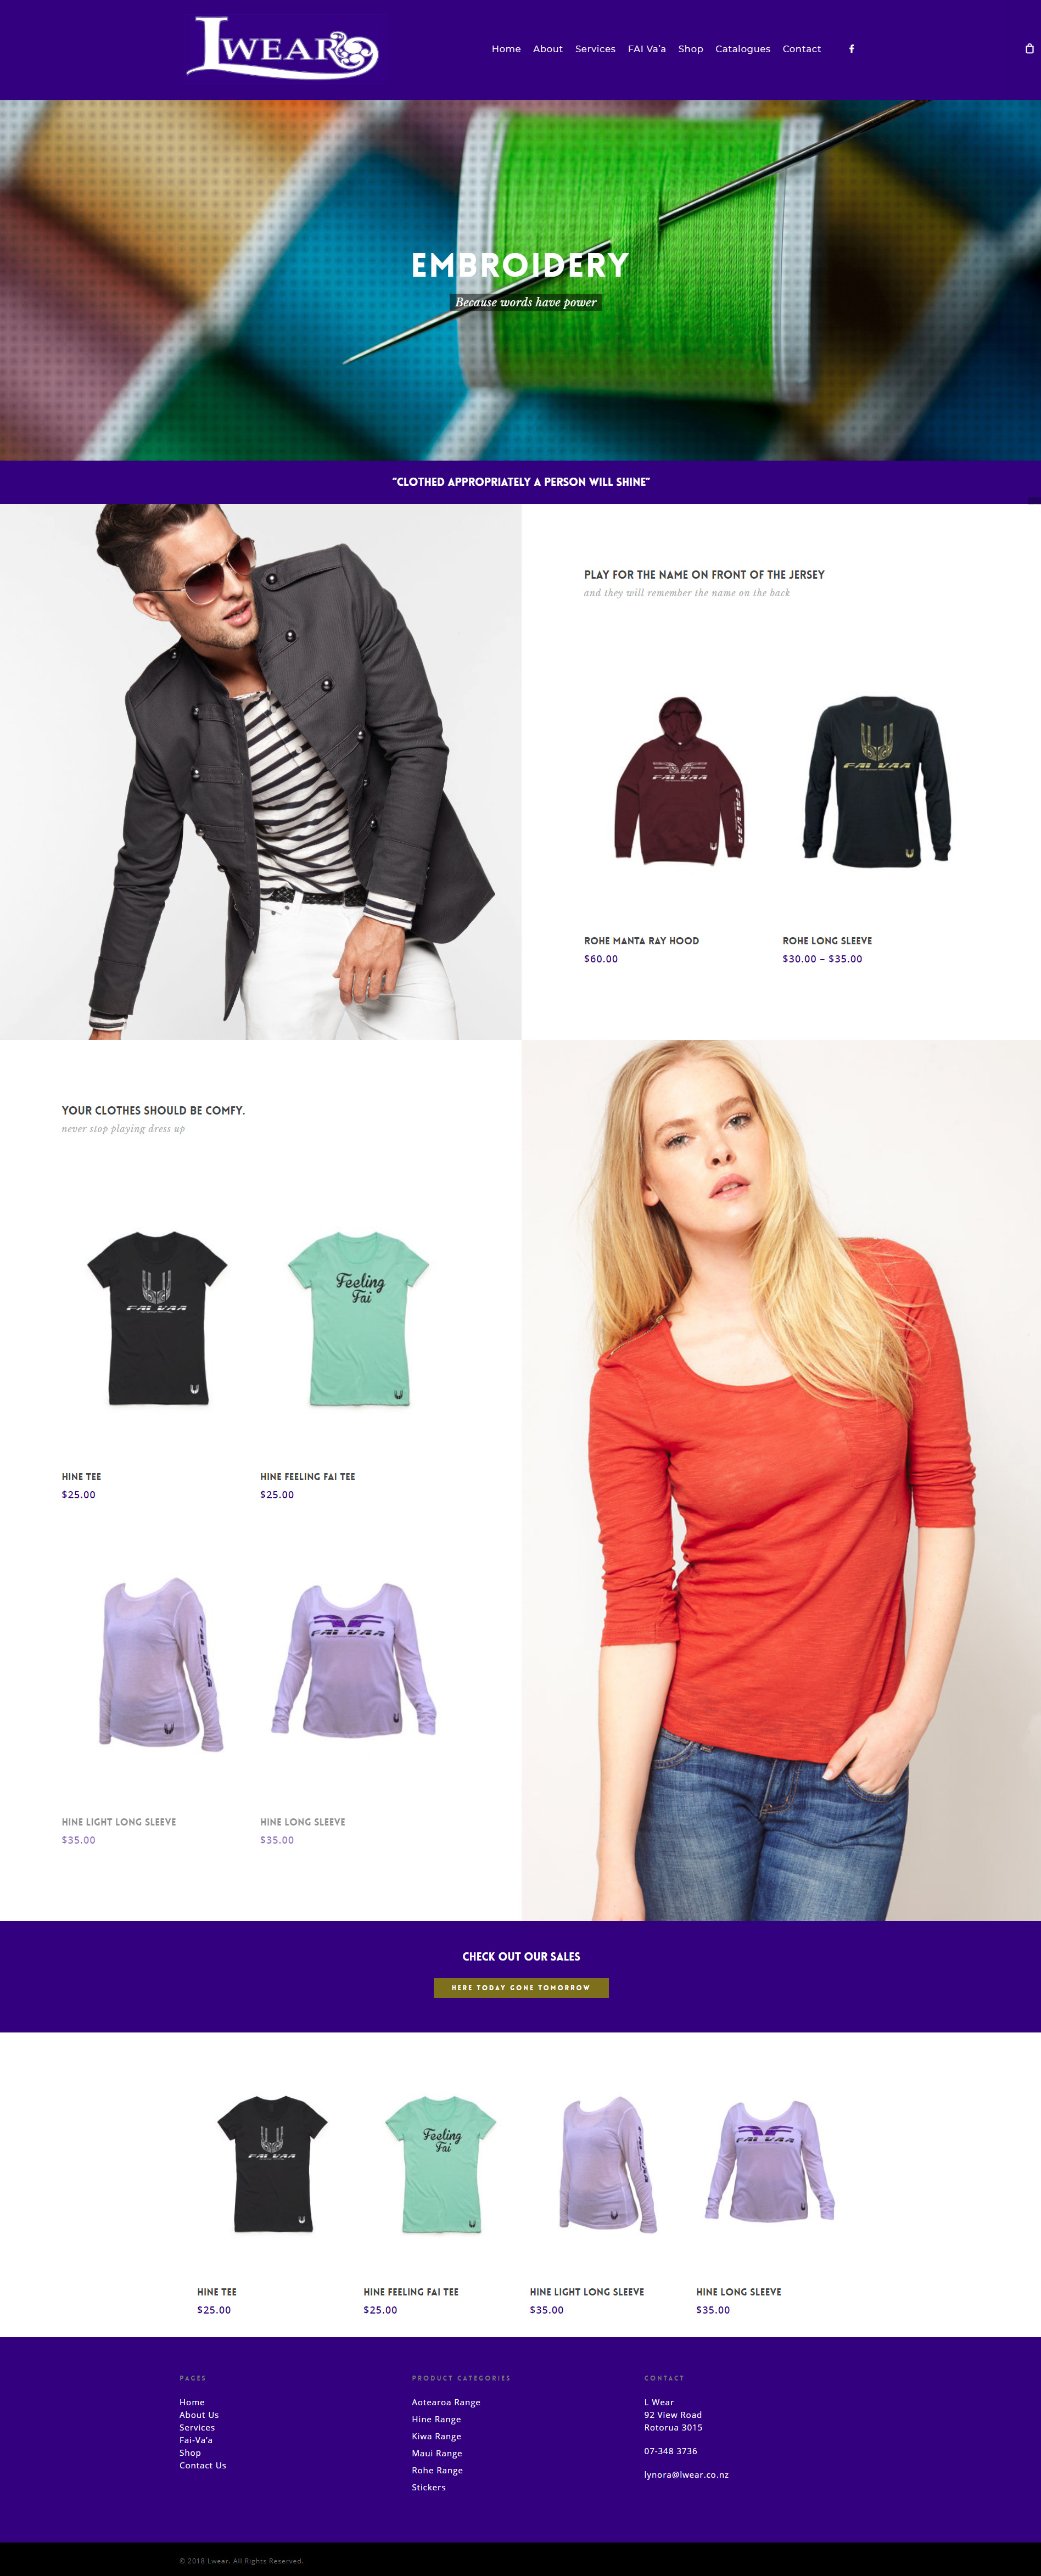Open the Catalogues menu item
Screen dimensions: 1041x2576
click(x=742, y=49)
